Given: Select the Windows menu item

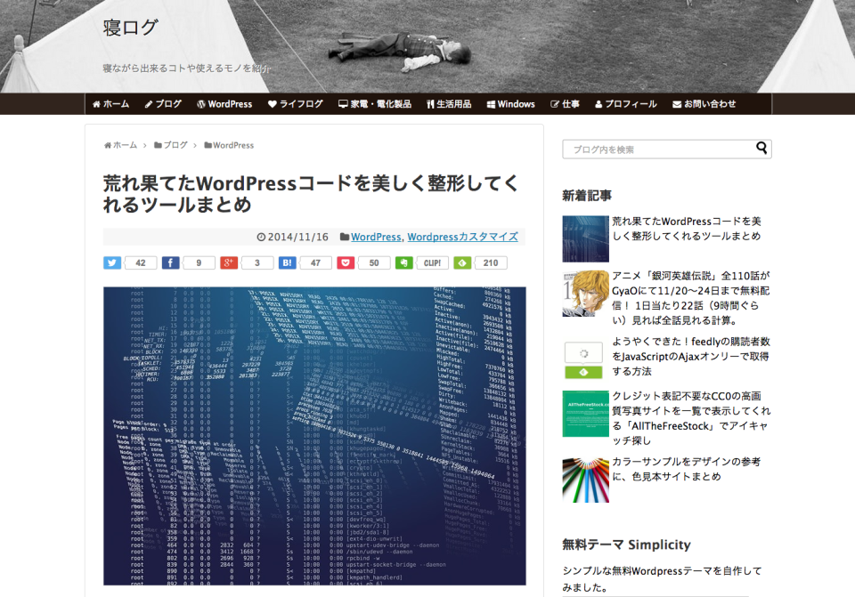Looking at the screenshot, I should [510, 104].
